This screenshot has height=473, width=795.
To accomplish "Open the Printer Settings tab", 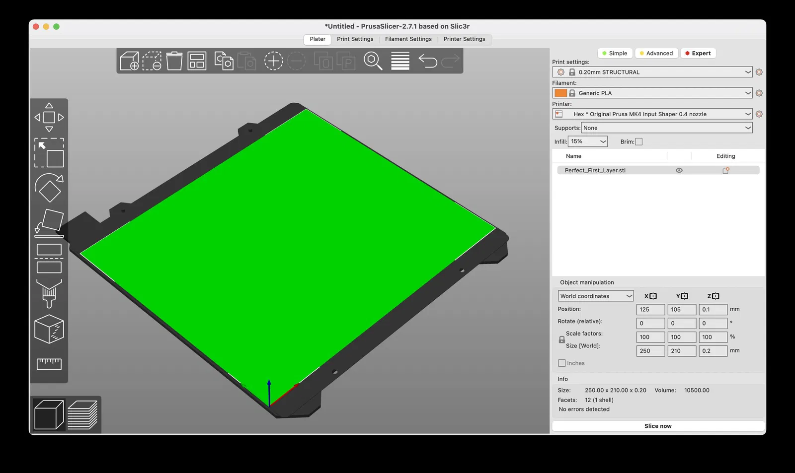I will click(x=464, y=39).
